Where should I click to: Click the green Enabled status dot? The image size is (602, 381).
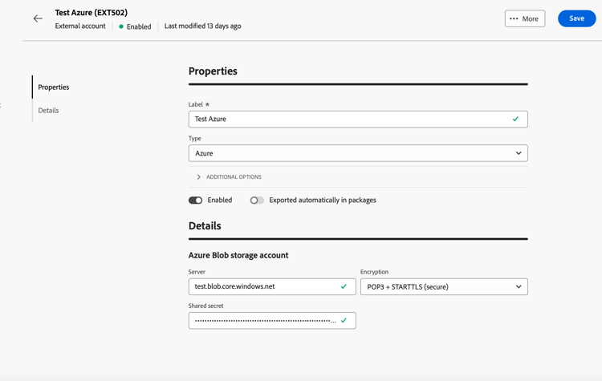coord(121,26)
